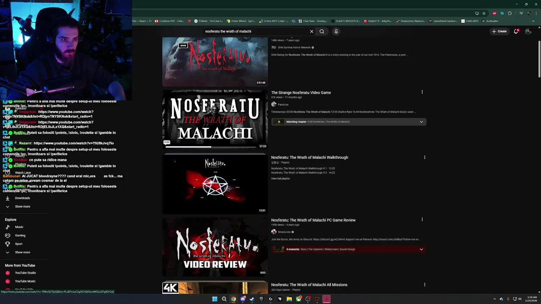Click Walkthrough #2 14:22 playlist entry

(x=303, y=173)
